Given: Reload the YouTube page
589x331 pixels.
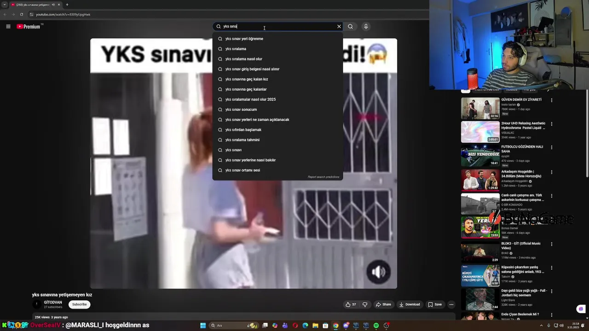Looking at the screenshot, I should click(22, 15).
